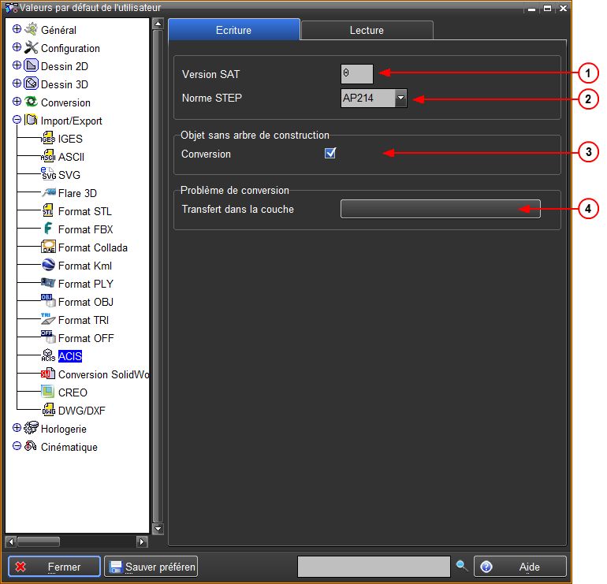
Task: Click the Format FBX icon
Action: pyautogui.click(x=47, y=229)
